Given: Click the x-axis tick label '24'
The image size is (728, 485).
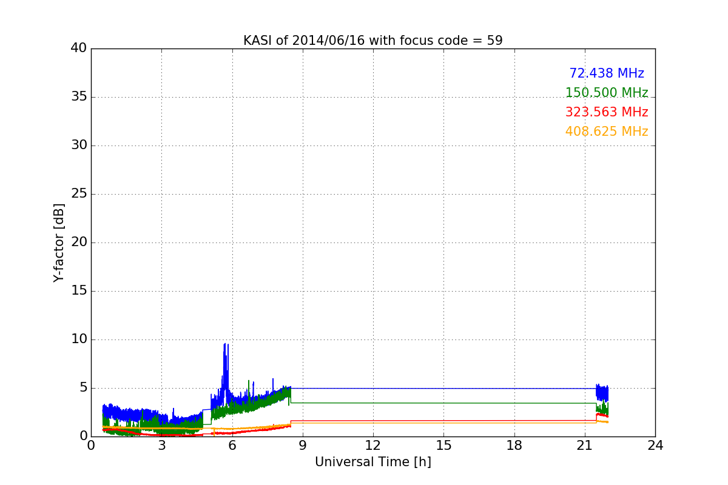Looking at the screenshot, I should click(655, 445).
